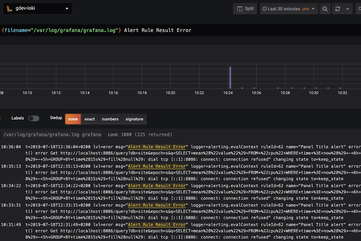
Task: Click into the Loki query input field
Action: click(x=180, y=30)
